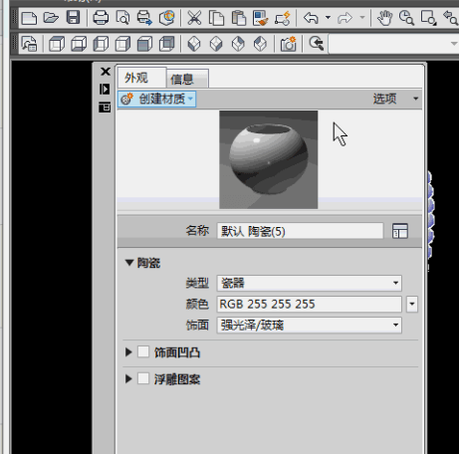Collapse the 陶瓷 section triangle
This screenshot has width=459, height=454.
(x=129, y=263)
